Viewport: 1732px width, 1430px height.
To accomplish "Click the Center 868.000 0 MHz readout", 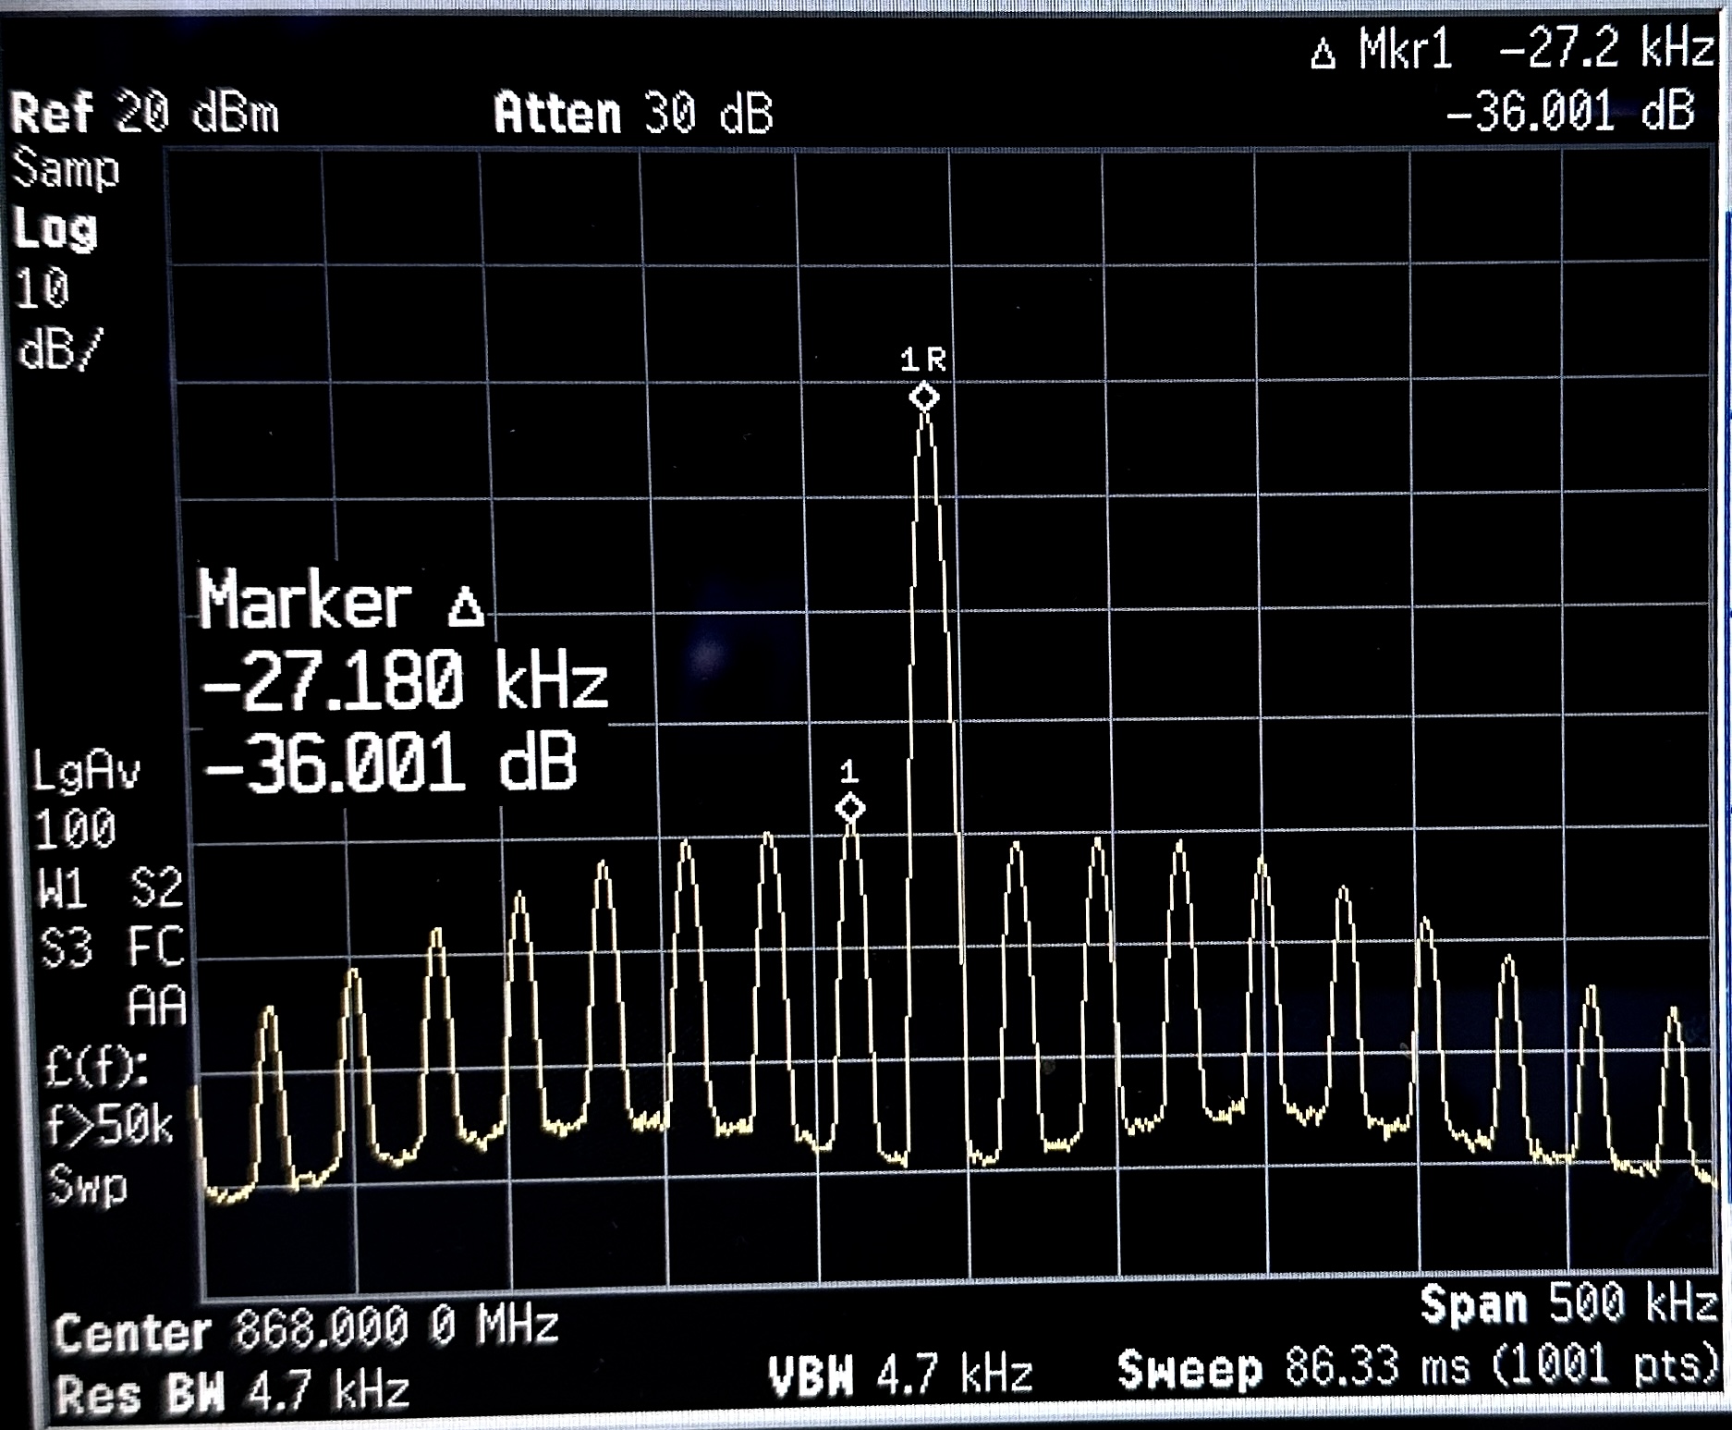I will 306,1328.
